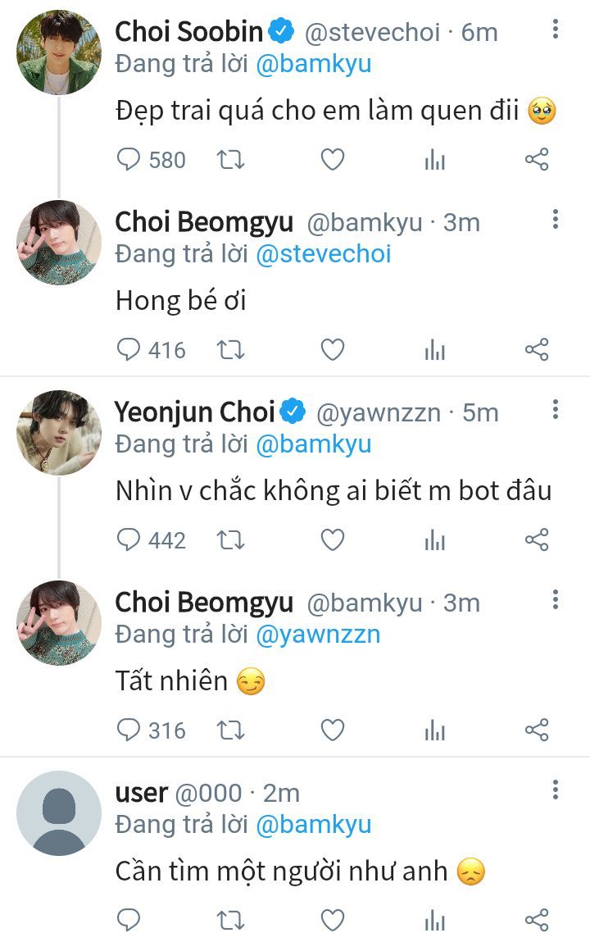Open more options menu on Soobin's tweet
Viewport: 590px width, 942px height.
coord(556,30)
